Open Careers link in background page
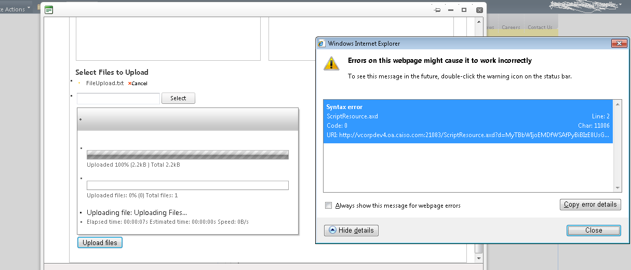 click(511, 28)
